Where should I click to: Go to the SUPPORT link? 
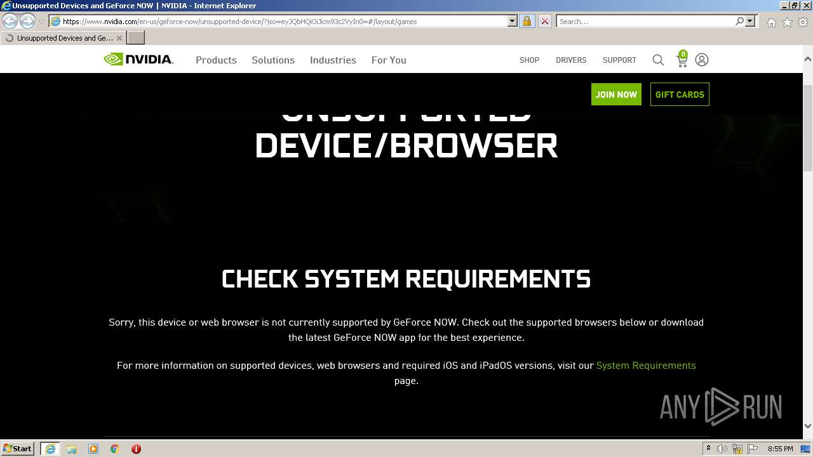tap(619, 60)
